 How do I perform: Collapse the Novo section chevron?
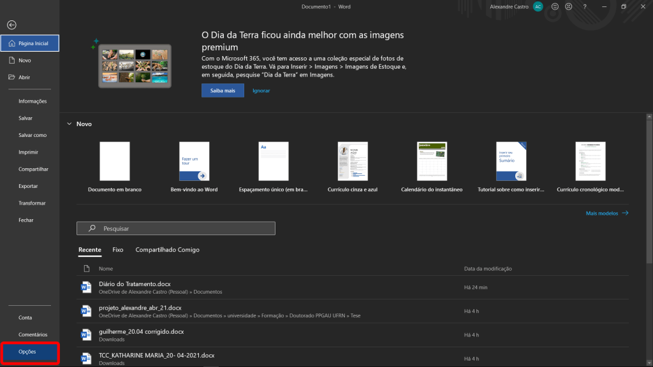pos(69,124)
